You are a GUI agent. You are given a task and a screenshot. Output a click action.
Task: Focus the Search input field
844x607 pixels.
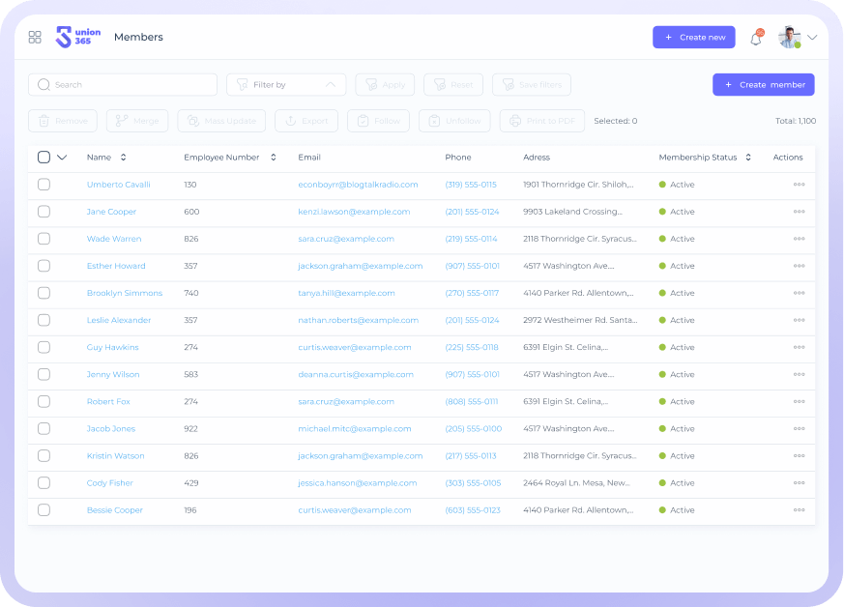[123, 85]
